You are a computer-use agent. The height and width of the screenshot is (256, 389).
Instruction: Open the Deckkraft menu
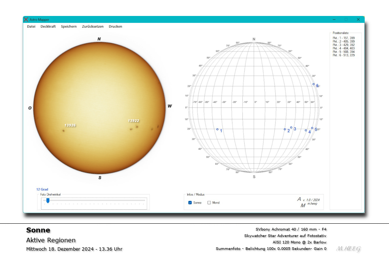click(48, 26)
